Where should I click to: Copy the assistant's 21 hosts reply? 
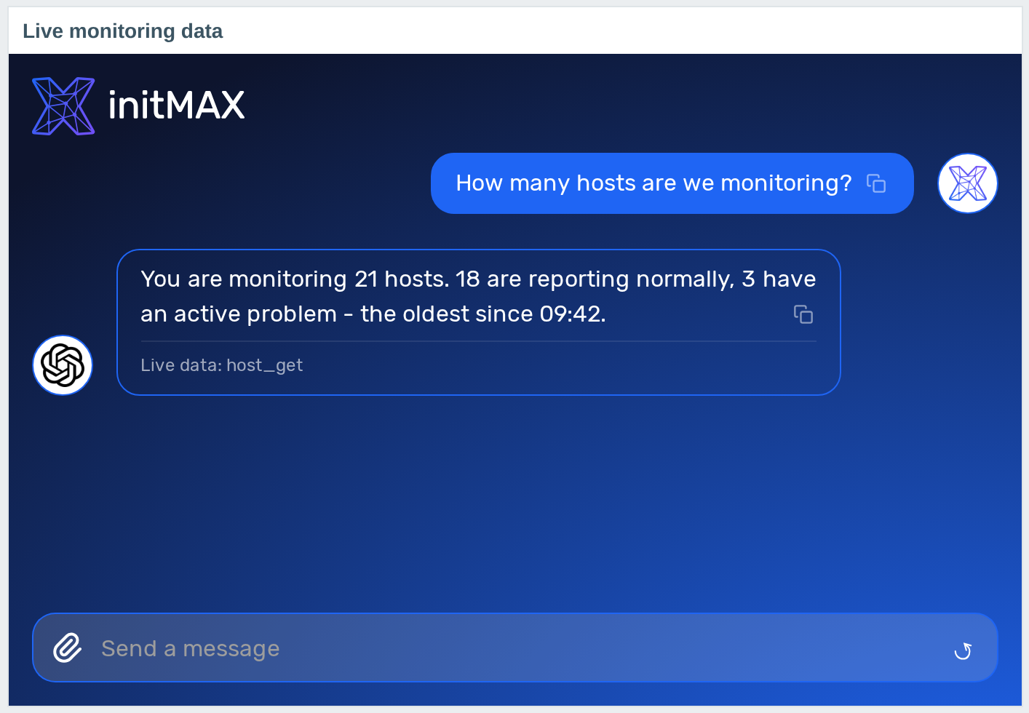(803, 314)
